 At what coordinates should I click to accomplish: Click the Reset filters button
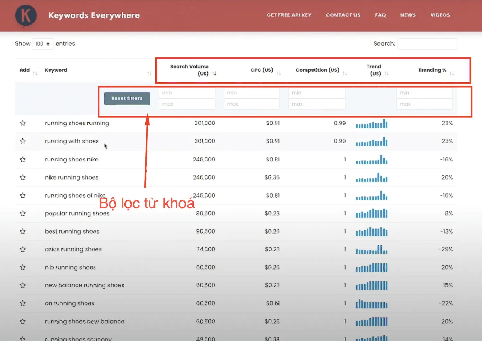click(x=127, y=98)
